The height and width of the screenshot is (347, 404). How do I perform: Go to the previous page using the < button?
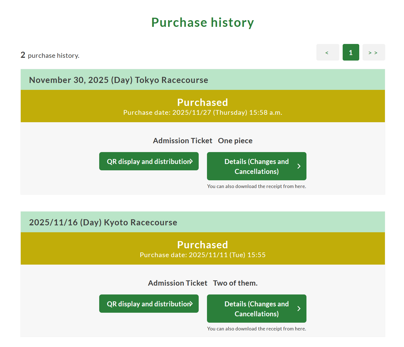tap(328, 52)
